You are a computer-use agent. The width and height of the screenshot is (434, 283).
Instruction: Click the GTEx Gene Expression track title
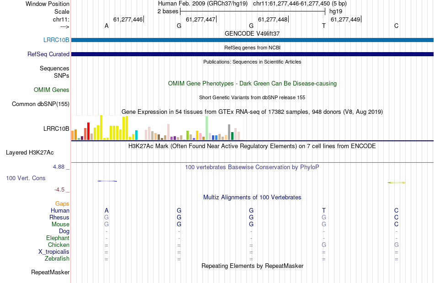click(x=252, y=112)
